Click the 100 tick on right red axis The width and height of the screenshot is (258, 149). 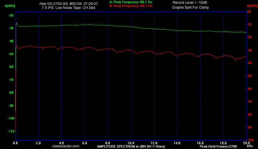coord(250,140)
